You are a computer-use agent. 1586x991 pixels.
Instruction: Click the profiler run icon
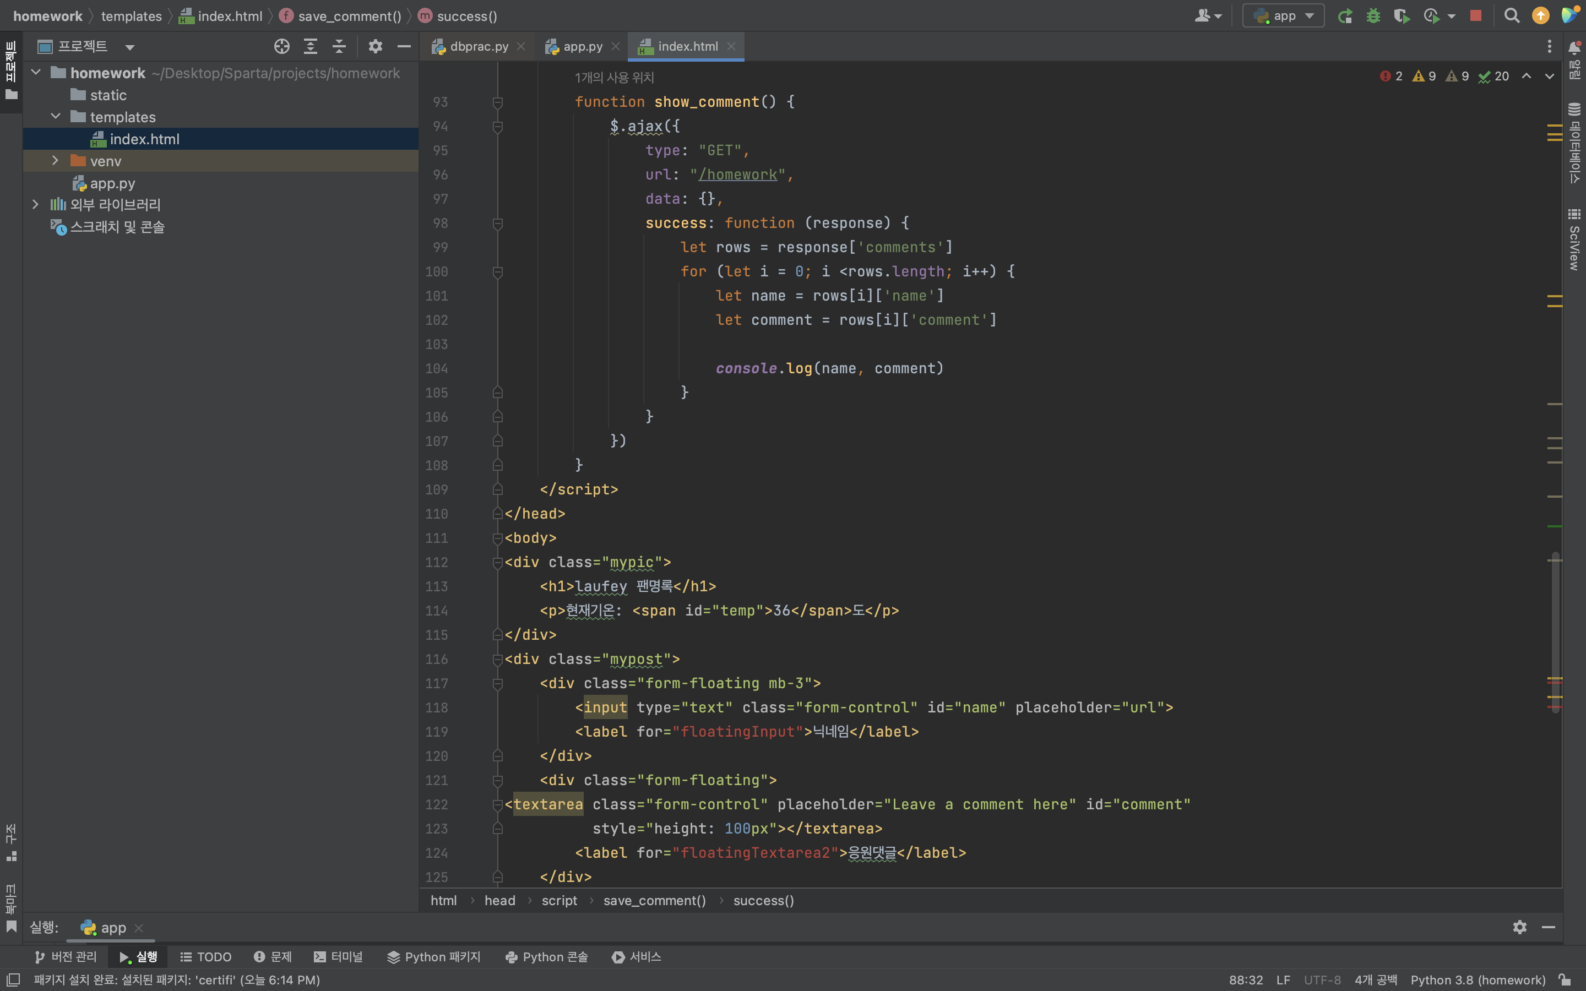[x=1431, y=16]
